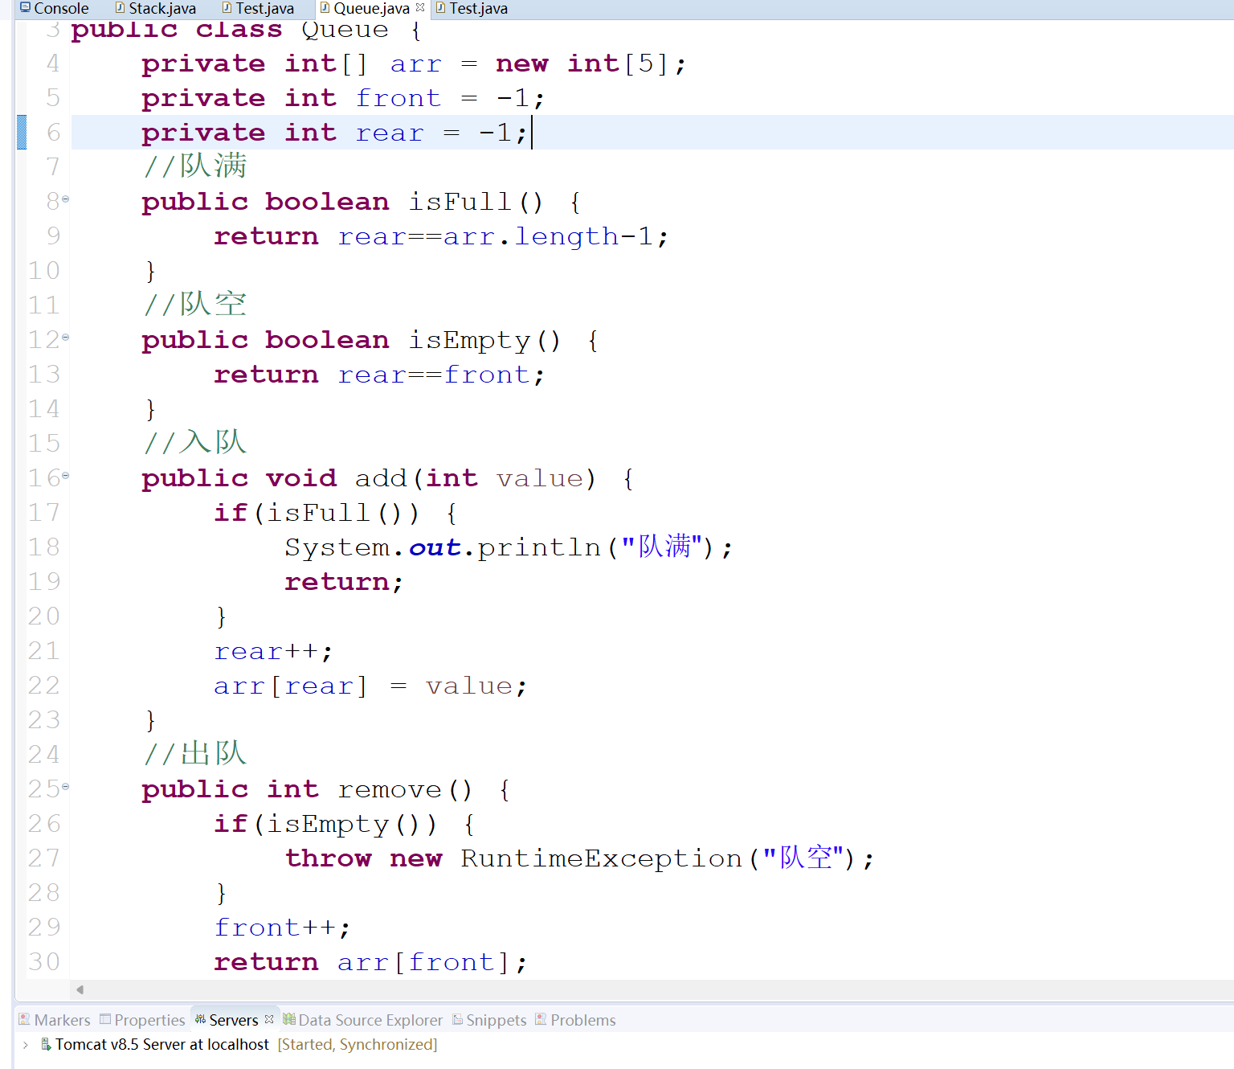Click 'return arr[front];' on line 30
The image size is (1234, 1069).
point(370,962)
